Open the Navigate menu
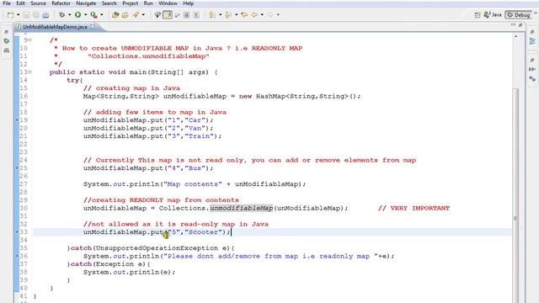Viewport: 539px width, 303px height. (86, 3)
